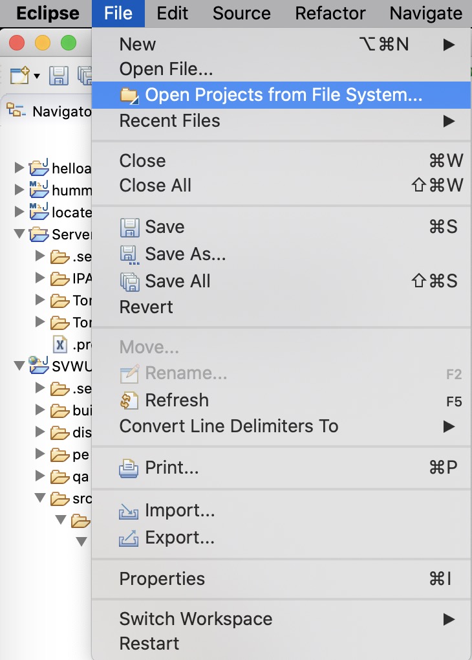The image size is (472, 660).
Task: Expand the locate project node
Action: pyautogui.click(x=19, y=212)
